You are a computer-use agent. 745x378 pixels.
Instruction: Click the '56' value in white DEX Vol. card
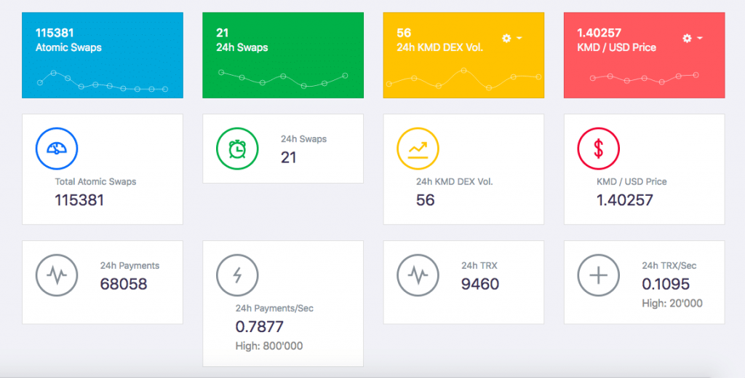[425, 200]
